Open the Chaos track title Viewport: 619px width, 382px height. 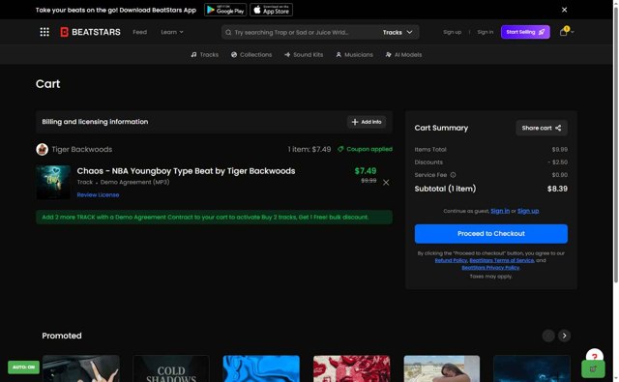pyautogui.click(x=186, y=171)
